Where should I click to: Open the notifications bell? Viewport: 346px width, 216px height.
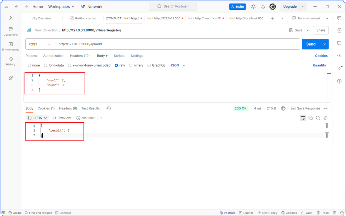[x=263, y=7]
